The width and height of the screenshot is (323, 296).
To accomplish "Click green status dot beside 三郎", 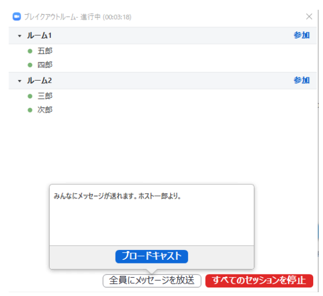I will click(x=30, y=96).
